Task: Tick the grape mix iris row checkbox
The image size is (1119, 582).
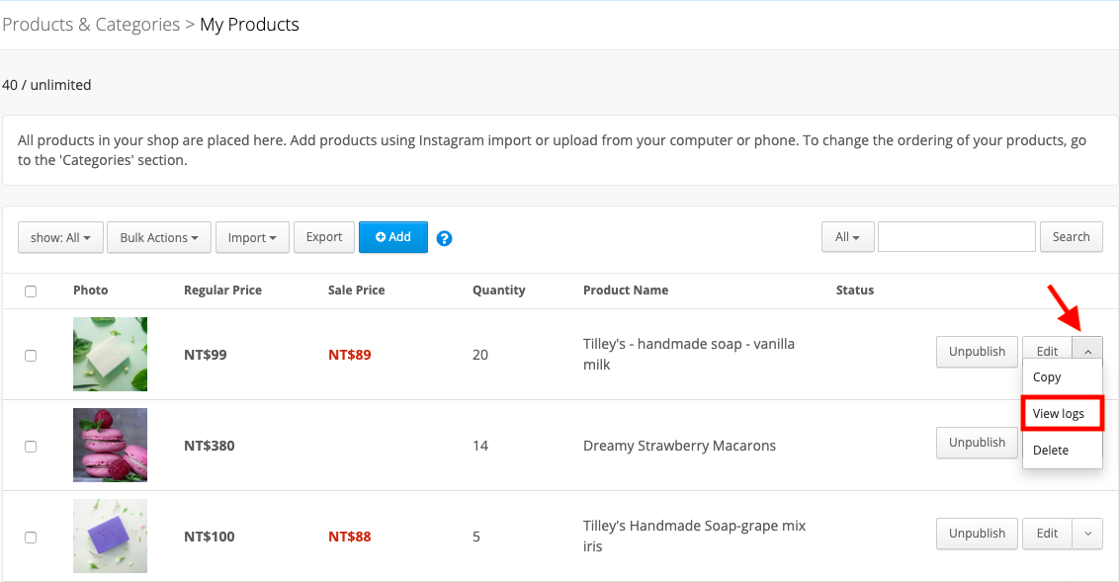Action: pyautogui.click(x=31, y=538)
